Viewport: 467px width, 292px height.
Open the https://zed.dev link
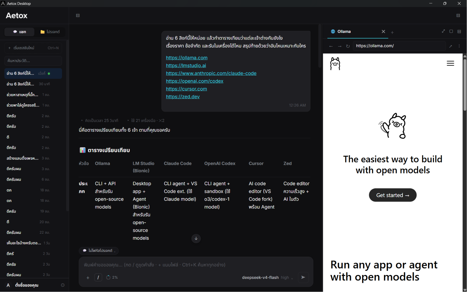pos(183,97)
